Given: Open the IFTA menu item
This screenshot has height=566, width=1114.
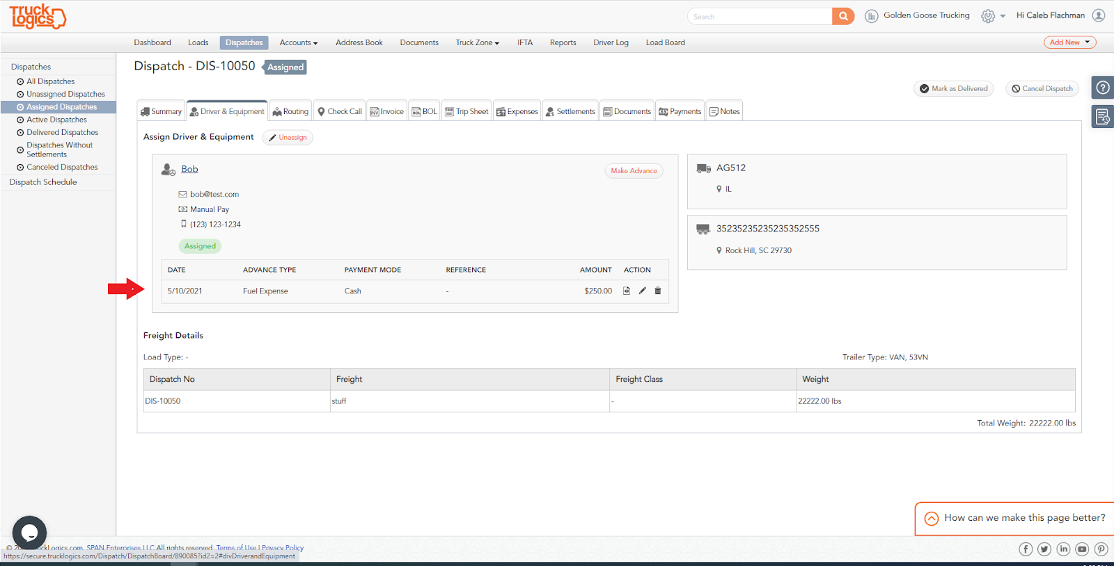Looking at the screenshot, I should pos(525,42).
